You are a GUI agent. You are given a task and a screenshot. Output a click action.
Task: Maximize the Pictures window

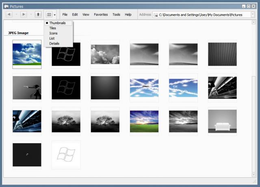click(248, 6)
